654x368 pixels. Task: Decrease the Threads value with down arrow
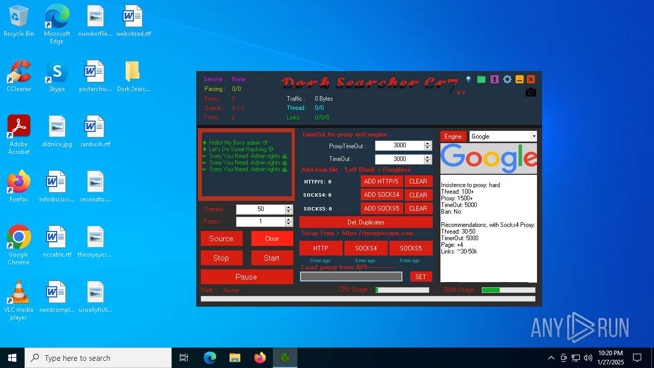289,212
